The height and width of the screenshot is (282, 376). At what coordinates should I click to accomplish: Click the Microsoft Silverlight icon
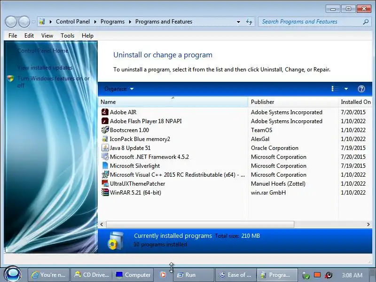pos(105,165)
